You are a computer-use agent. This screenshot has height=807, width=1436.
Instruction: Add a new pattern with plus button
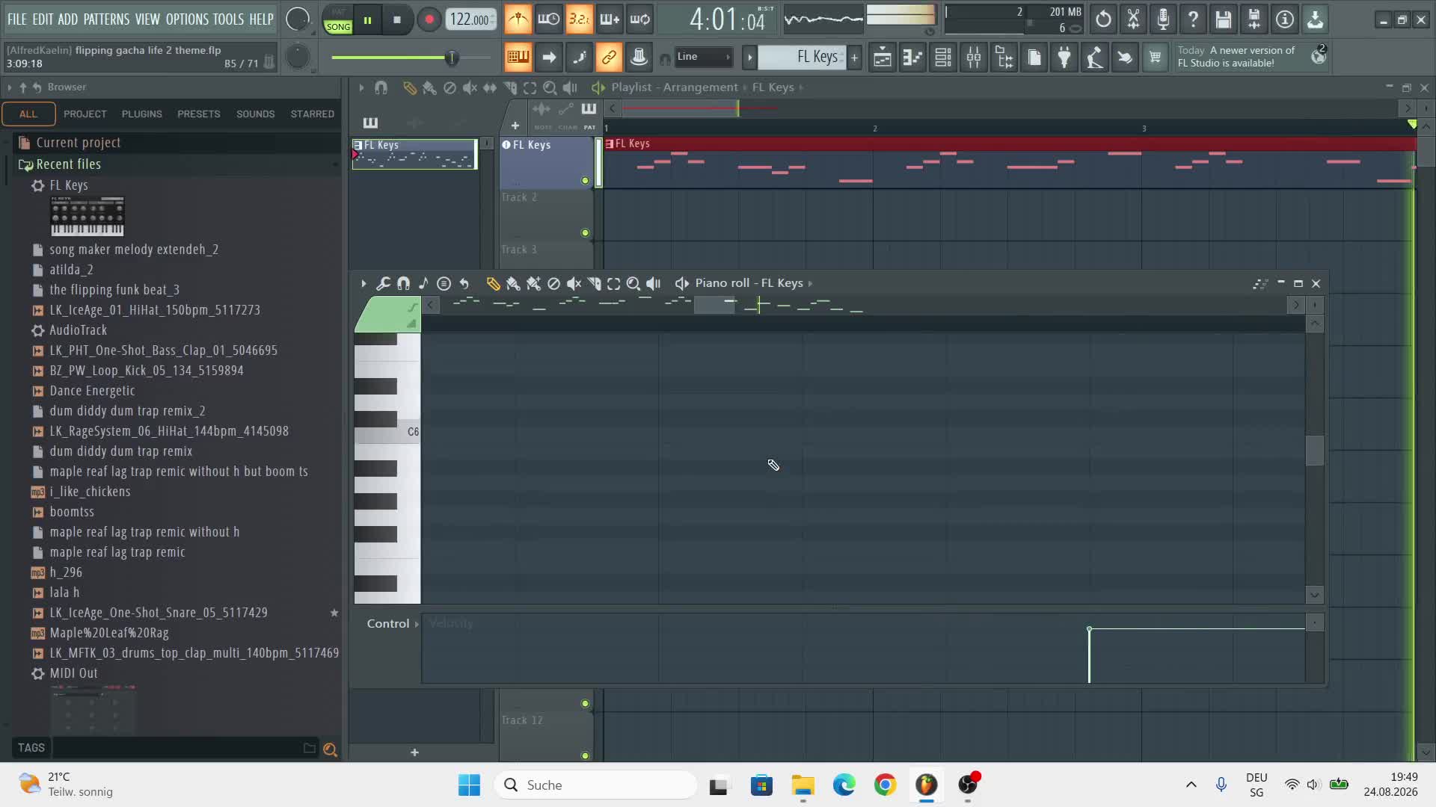pyautogui.click(x=854, y=57)
